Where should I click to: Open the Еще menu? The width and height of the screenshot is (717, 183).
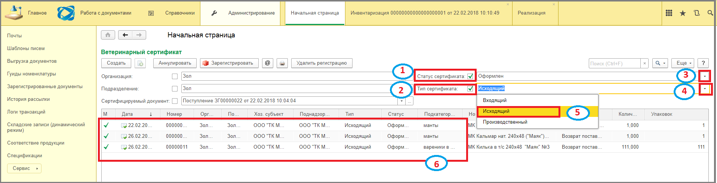pyautogui.click(x=683, y=63)
